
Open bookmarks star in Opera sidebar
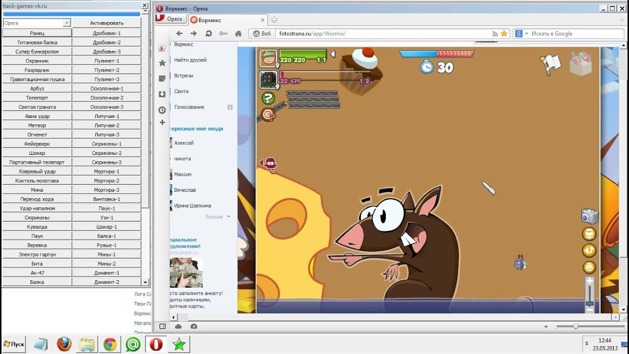click(x=162, y=63)
